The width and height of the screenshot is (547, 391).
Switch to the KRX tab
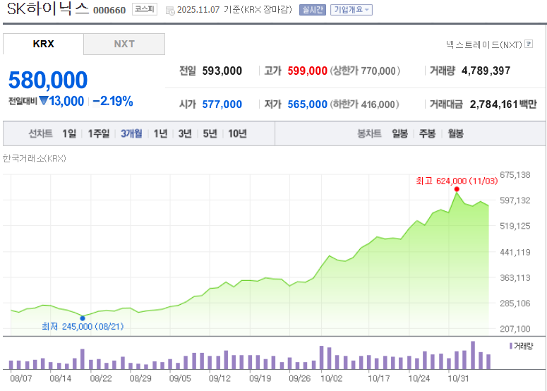pos(43,44)
